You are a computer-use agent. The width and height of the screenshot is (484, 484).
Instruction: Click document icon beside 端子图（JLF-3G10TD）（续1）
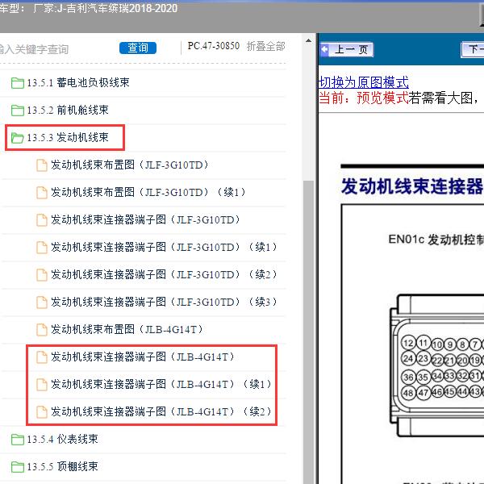(42, 248)
